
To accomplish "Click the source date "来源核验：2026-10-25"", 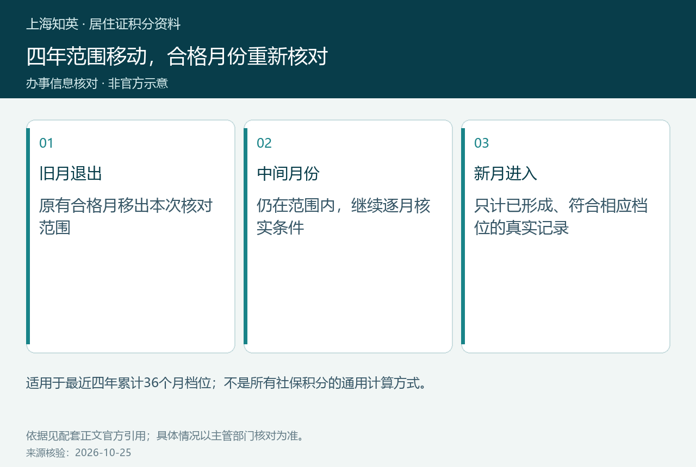I will (x=79, y=452).
